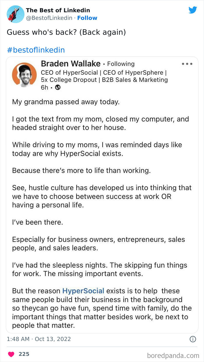
Task: Open the #bestoflinkedin hashtag
Action: click(x=36, y=50)
